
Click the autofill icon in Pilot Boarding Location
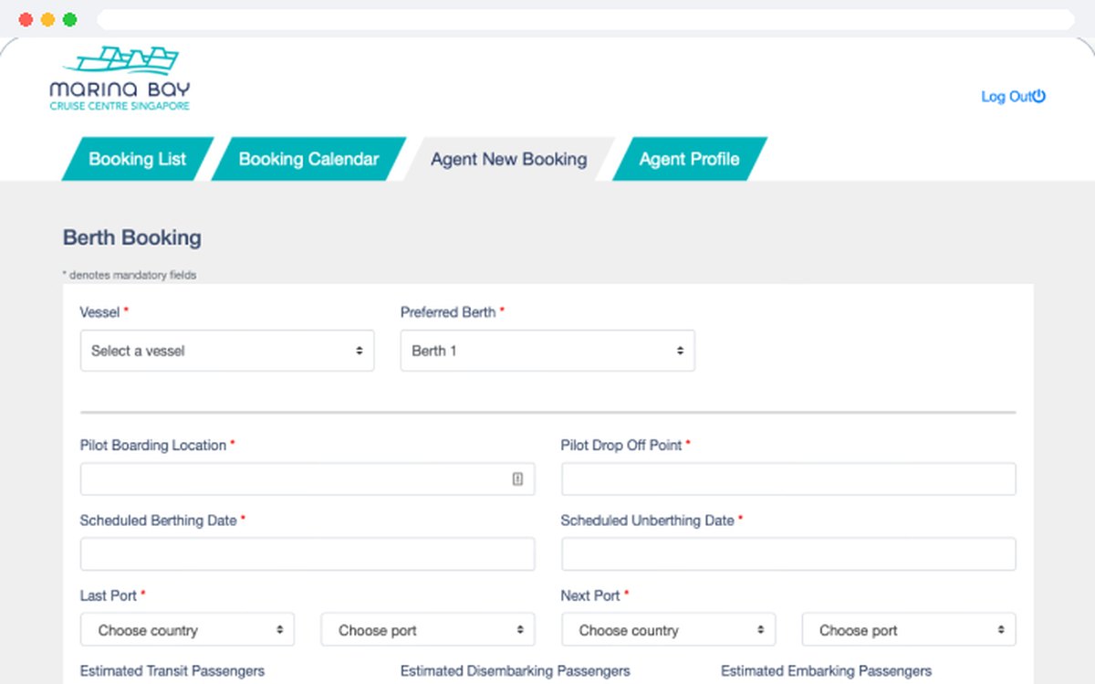[x=517, y=479]
